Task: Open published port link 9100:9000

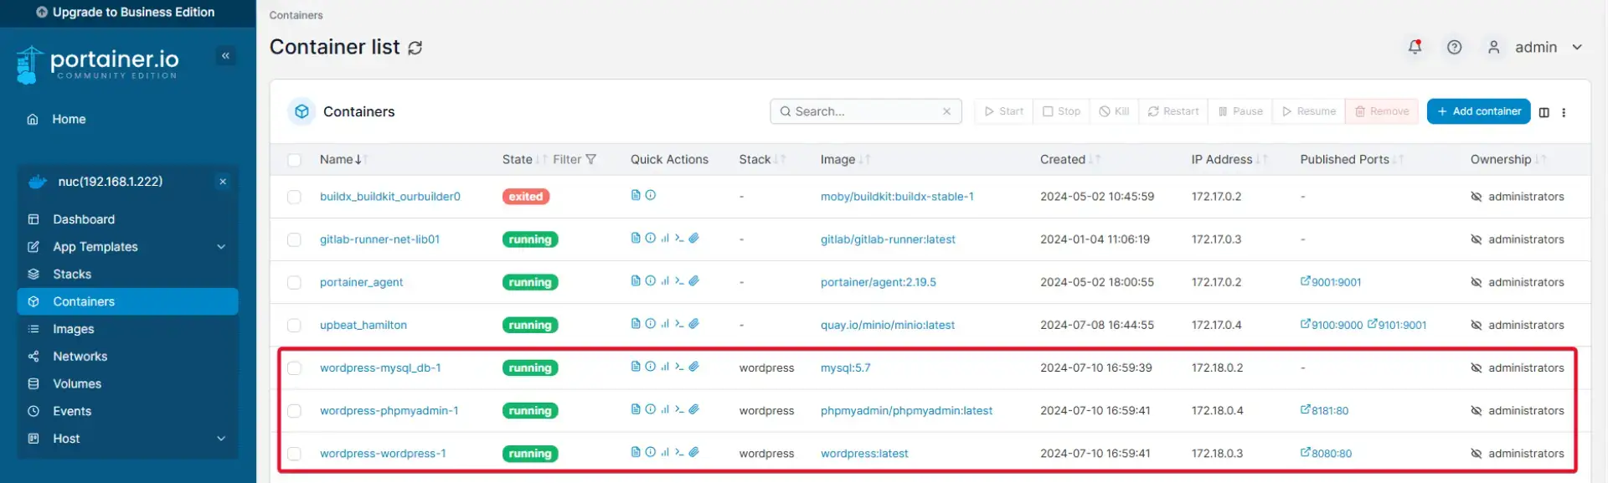Action: point(1332,325)
